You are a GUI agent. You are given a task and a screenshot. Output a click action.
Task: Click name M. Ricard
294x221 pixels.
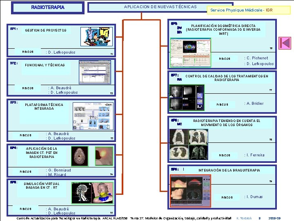(57, 175)
